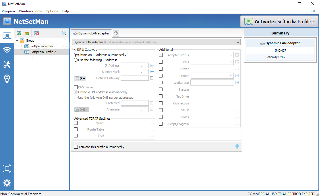Get current IP Address arrow icon
This screenshot has height=196, width=319.
tap(152, 65)
